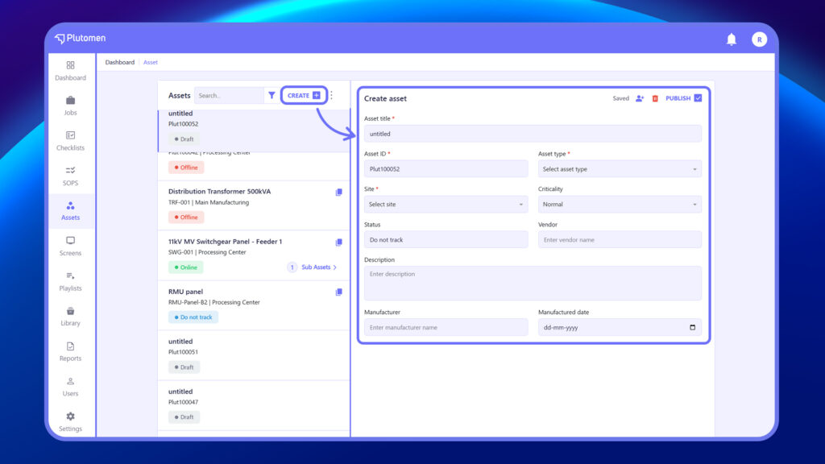Open Playlists in sidebar

[71, 281]
